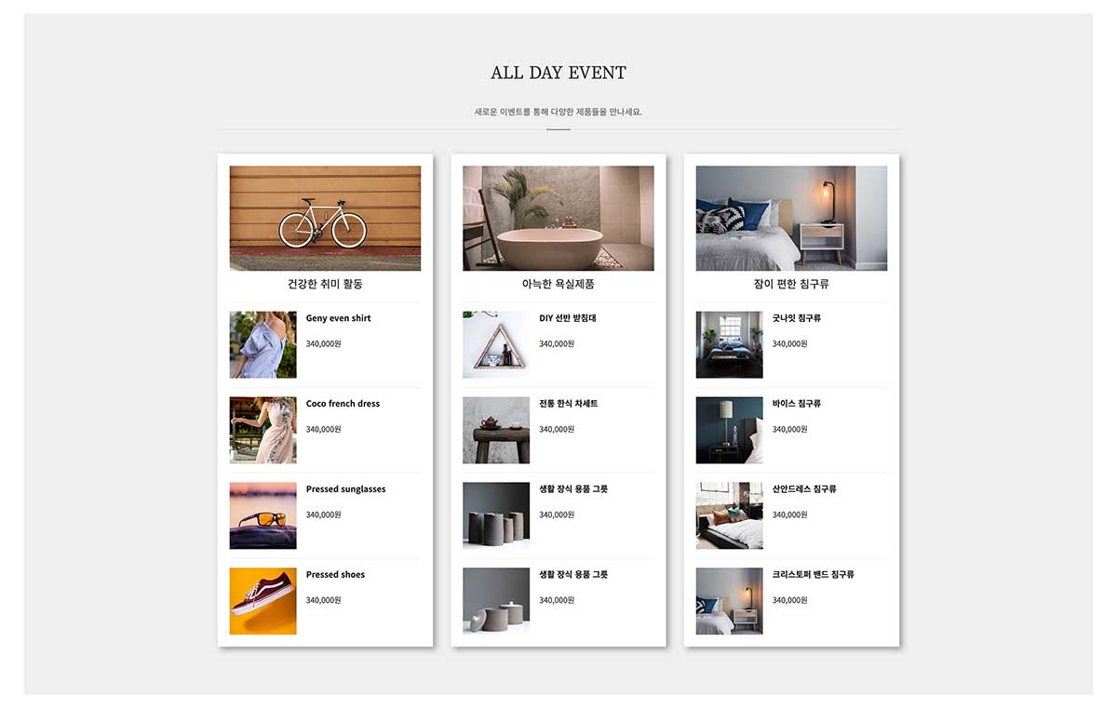Select the 산안드레스 침구류 thumbnail
The image size is (1117, 708).
730,515
